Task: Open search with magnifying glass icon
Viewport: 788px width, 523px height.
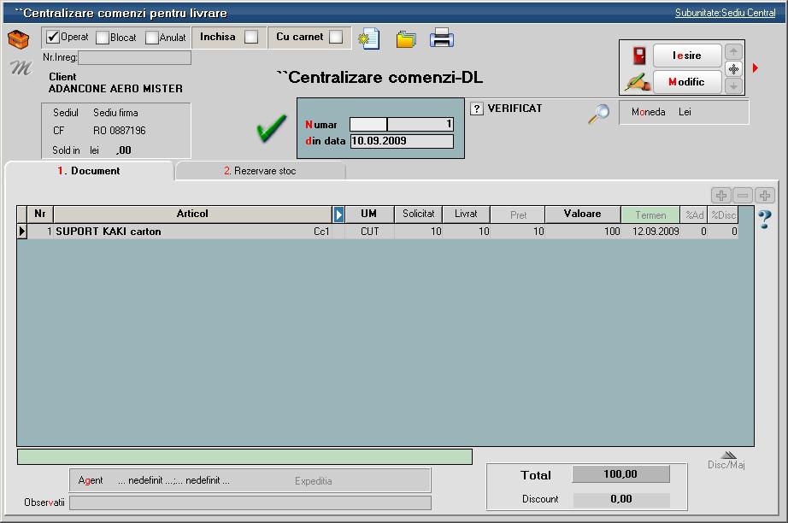Action: pos(598,114)
